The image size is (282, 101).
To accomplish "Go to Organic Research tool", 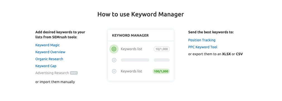I will (49, 59).
